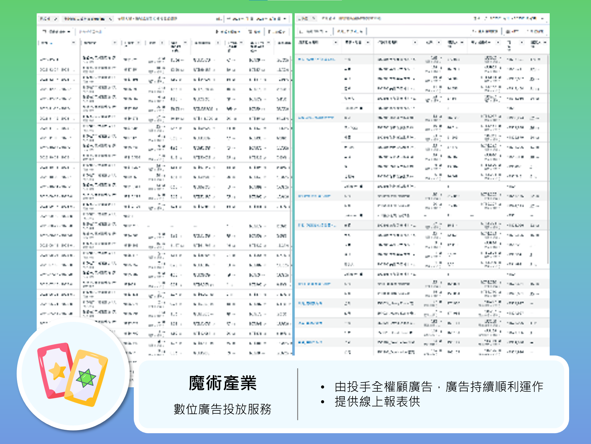Remove the second filter chip in left report
This screenshot has height=444, width=591.
tap(111, 19)
